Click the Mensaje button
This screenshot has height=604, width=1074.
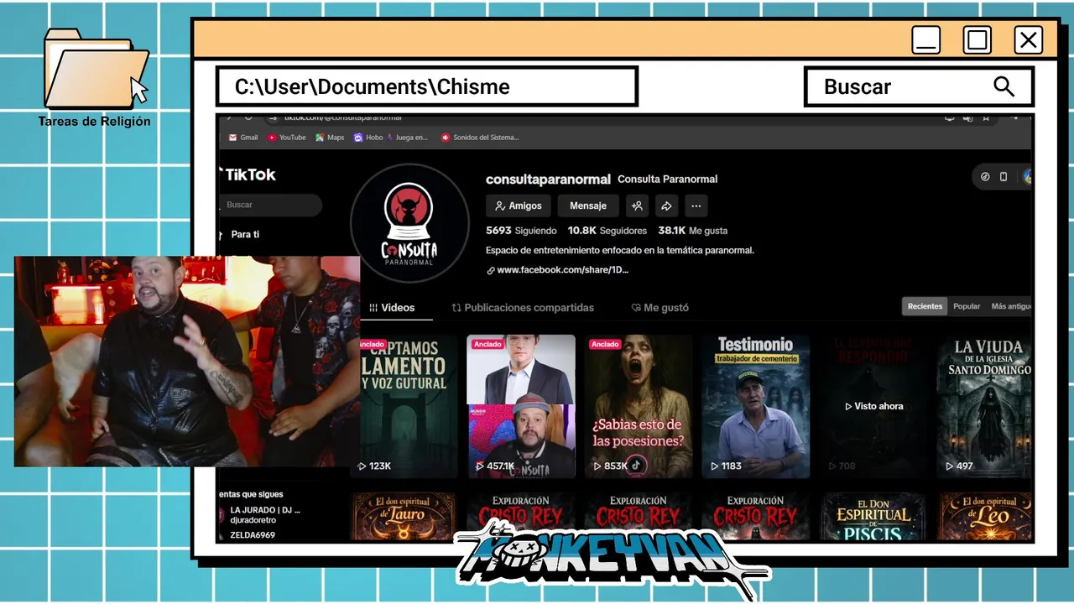point(588,206)
